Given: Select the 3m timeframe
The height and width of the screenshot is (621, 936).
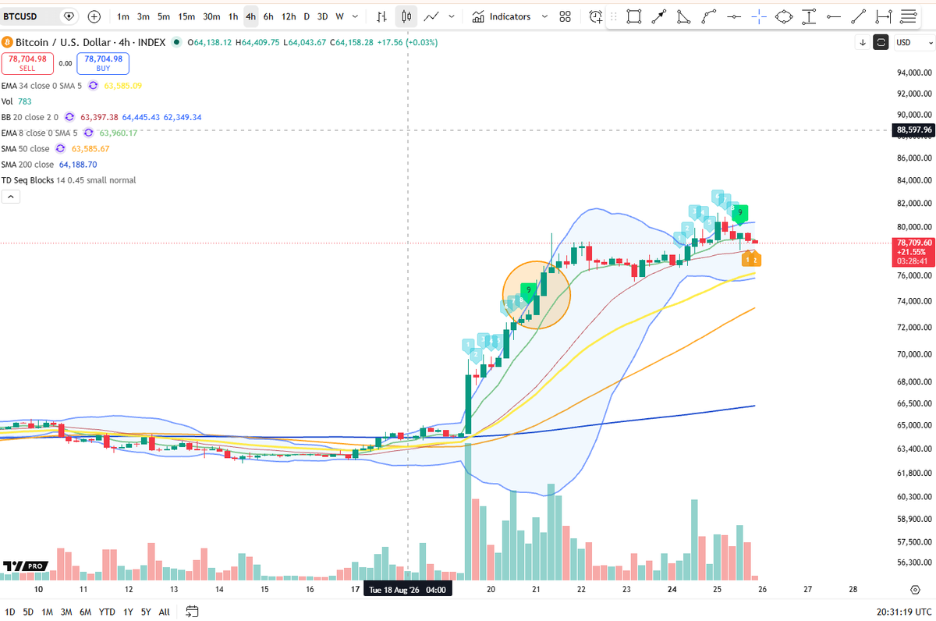Looking at the screenshot, I should click(x=144, y=16).
